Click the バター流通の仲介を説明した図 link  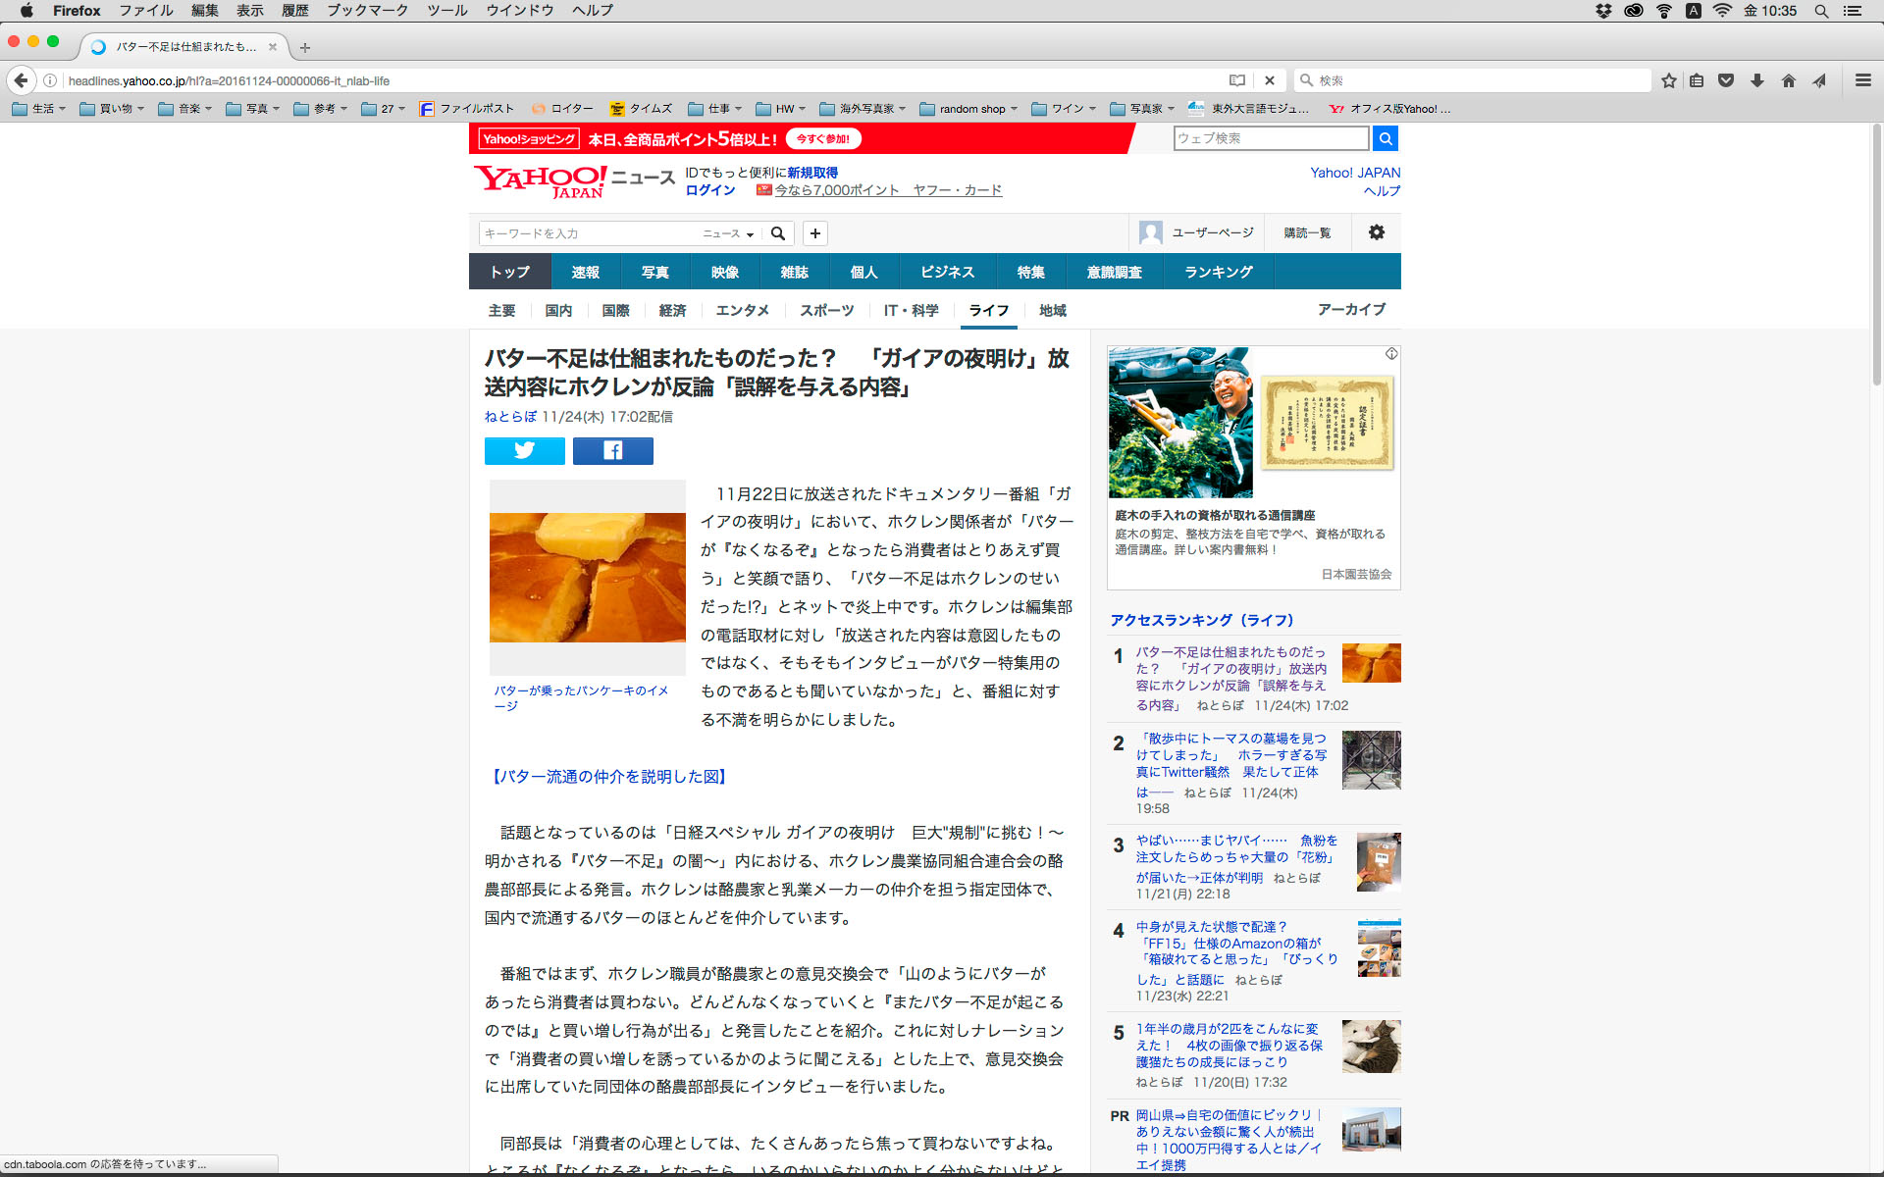point(608,776)
